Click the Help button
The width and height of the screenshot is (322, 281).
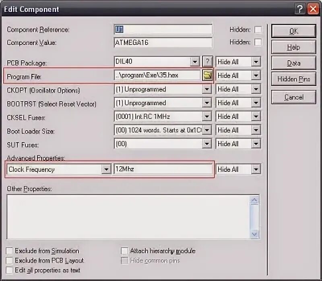[293, 47]
